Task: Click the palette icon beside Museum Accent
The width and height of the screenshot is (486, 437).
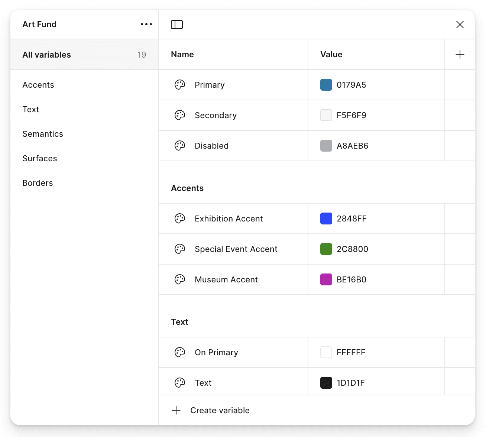Action: [x=180, y=279]
